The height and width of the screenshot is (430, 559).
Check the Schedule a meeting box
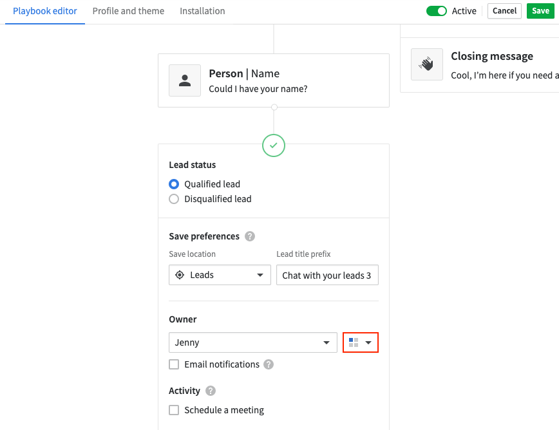[174, 410]
